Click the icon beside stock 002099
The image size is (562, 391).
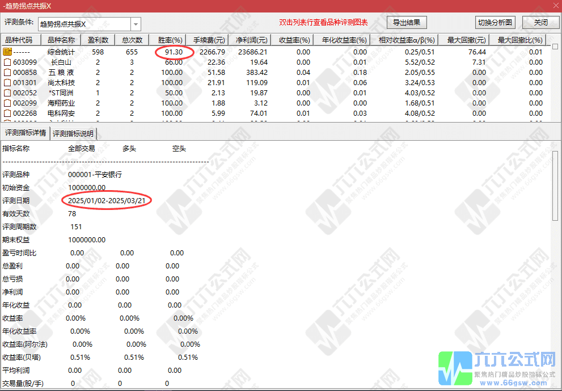[x=7, y=103]
